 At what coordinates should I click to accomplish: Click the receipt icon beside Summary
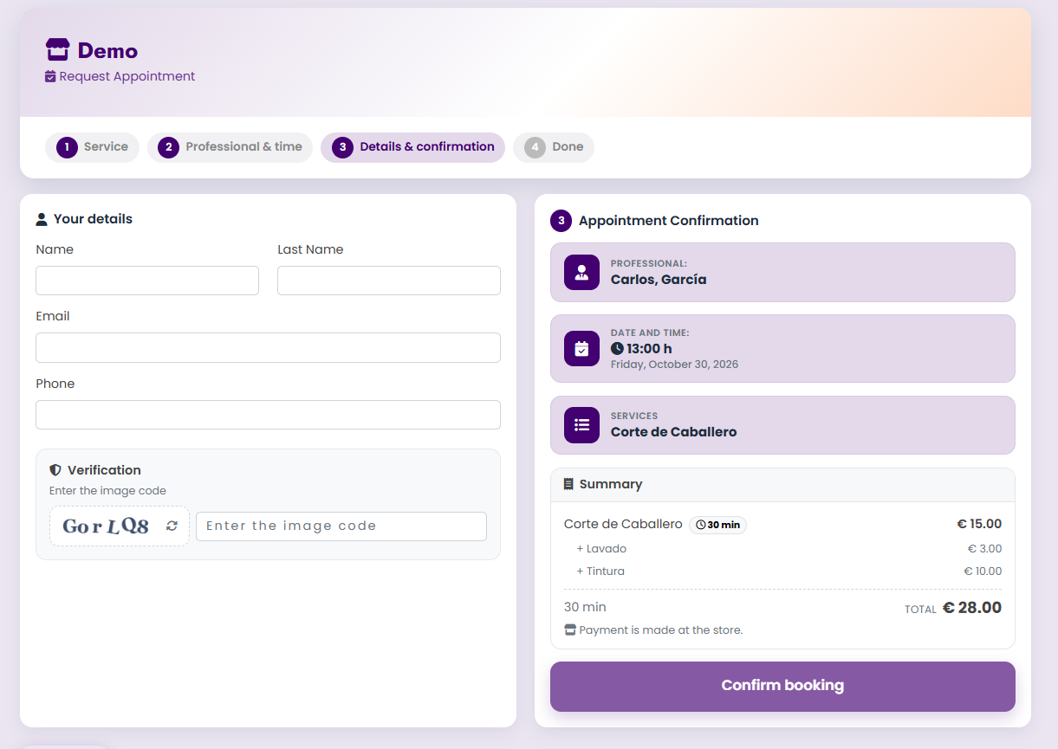[568, 484]
